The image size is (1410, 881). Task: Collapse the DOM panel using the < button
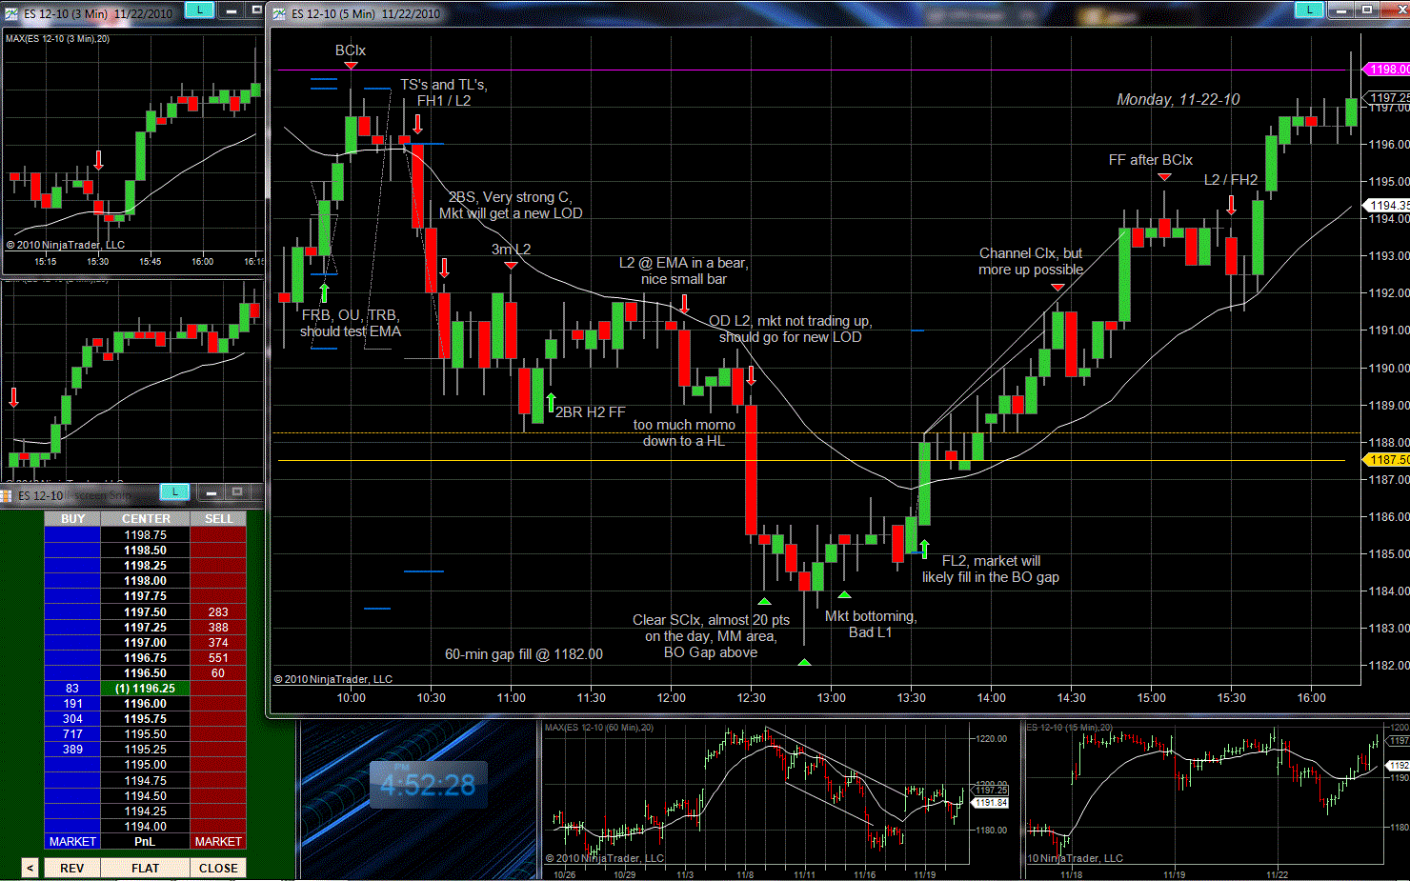click(30, 868)
